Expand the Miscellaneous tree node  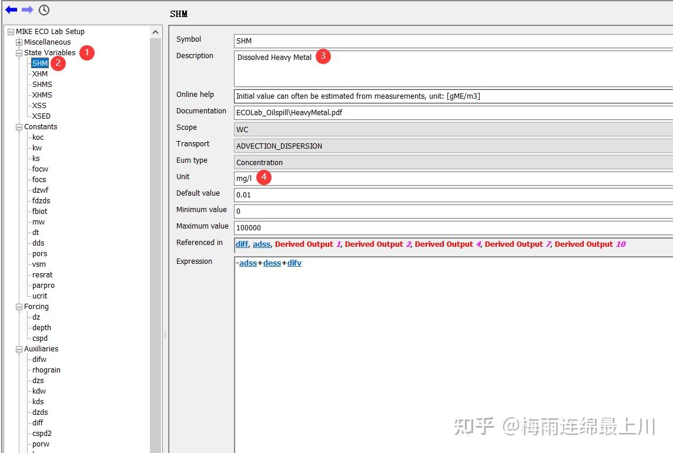pyautogui.click(x=19, y=42)
